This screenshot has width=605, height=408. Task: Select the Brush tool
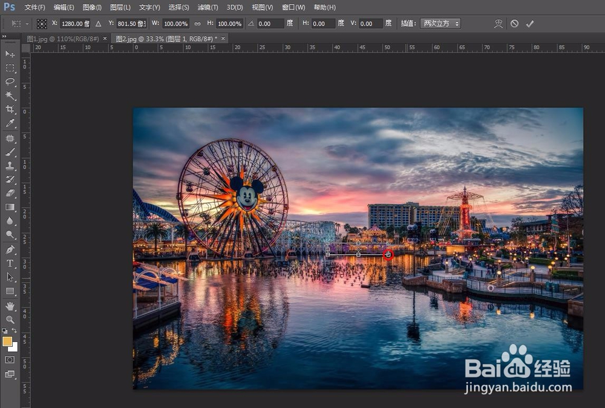[10, 152]
